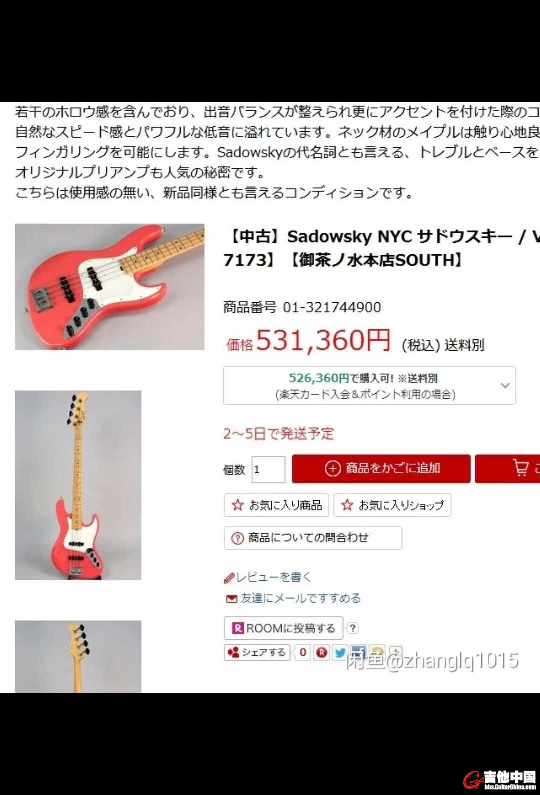Expand the 526,360円 purchase offer chevron

(x=505, y=385)
